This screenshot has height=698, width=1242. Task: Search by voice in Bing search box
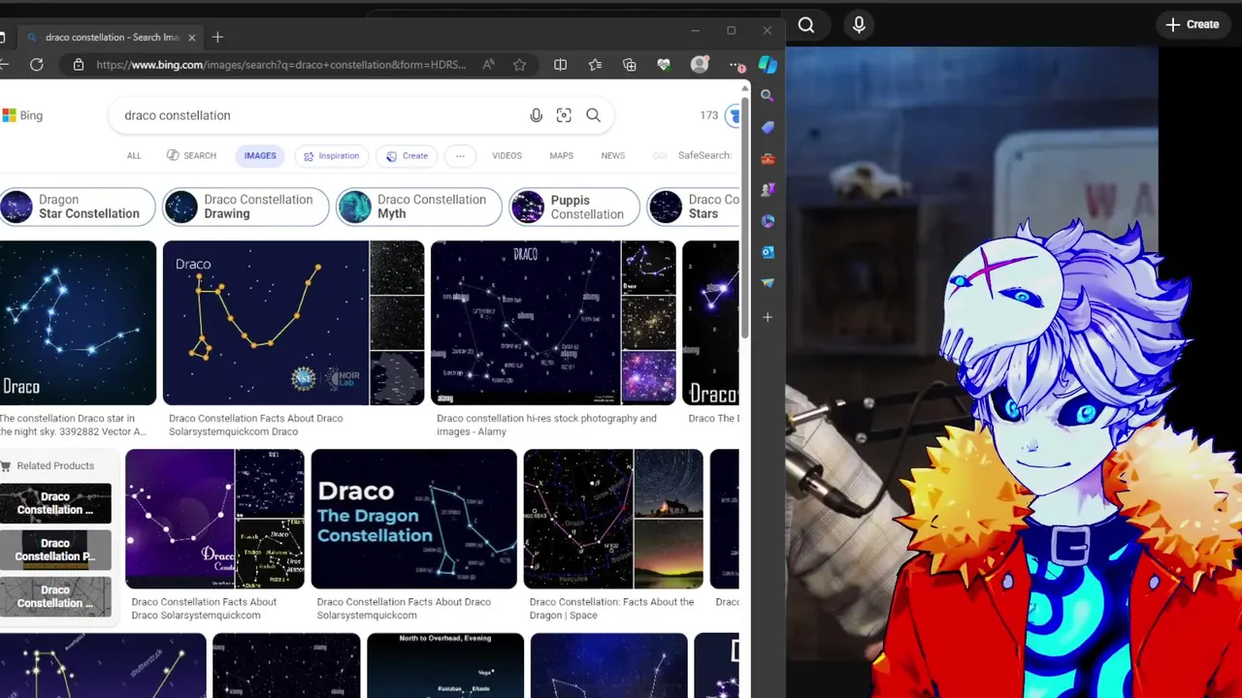[x=536, y=115]
